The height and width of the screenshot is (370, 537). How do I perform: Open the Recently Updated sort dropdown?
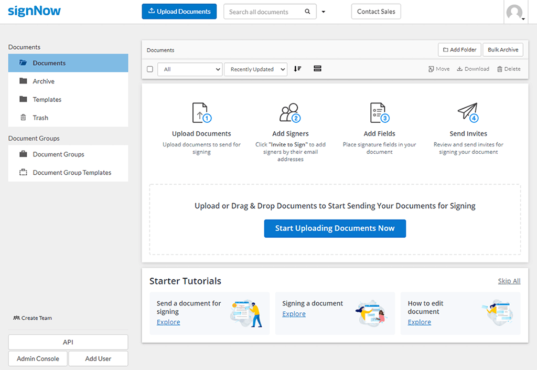click(255, 69)
